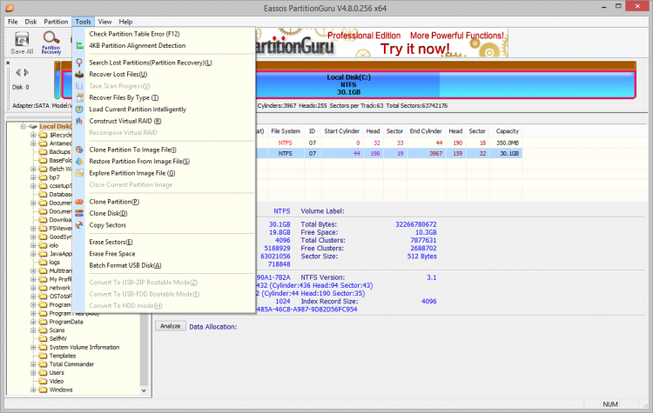Viewport: 653px width, 413px height.
Task: Expand the Users folder node
Action: coord(33,373)
